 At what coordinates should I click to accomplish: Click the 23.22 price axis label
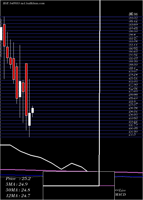pos(133,121)
